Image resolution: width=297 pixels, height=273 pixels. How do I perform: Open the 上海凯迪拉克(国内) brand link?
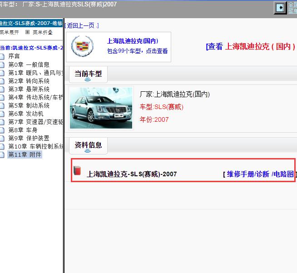tap(133, 41)
